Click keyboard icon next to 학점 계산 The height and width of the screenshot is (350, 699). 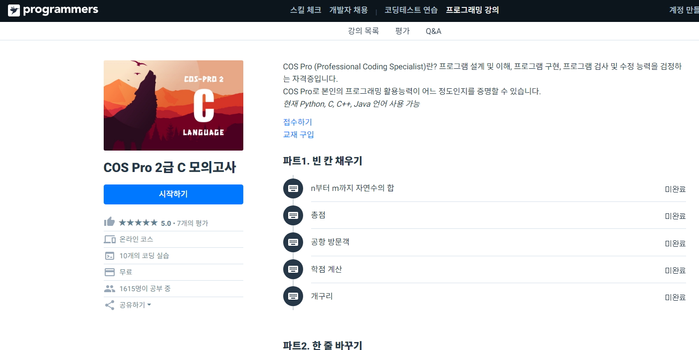293,269
